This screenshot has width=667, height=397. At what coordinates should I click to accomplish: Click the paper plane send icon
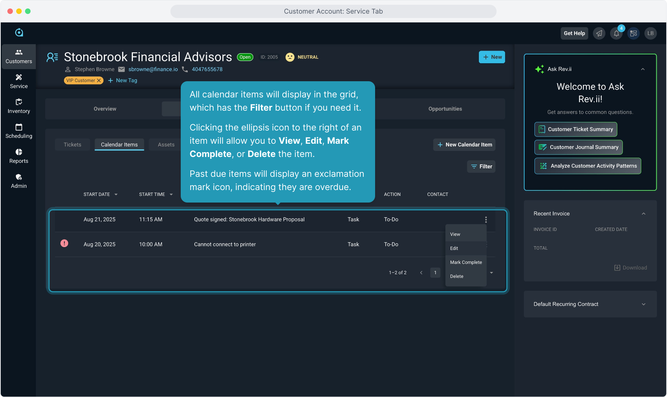coord(599,33)
